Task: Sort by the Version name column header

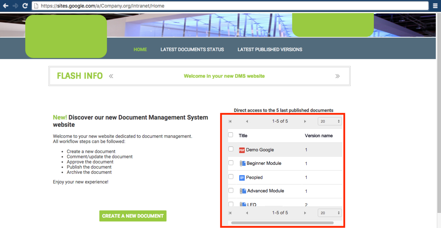Action: pyautogui.click(x=319, y=136)
